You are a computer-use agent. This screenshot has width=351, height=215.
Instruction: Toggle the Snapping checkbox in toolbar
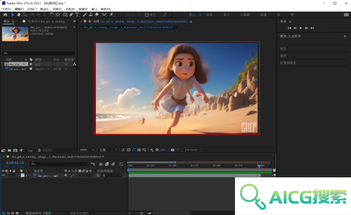(x=147, y=15)
